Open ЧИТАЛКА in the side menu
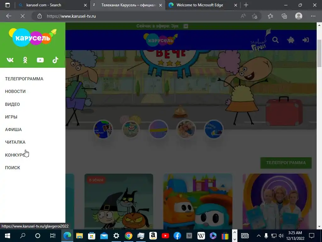The image size is (322, 242). pos(15,142)
